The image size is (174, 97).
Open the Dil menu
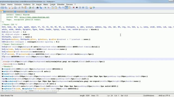click(33, 5)
